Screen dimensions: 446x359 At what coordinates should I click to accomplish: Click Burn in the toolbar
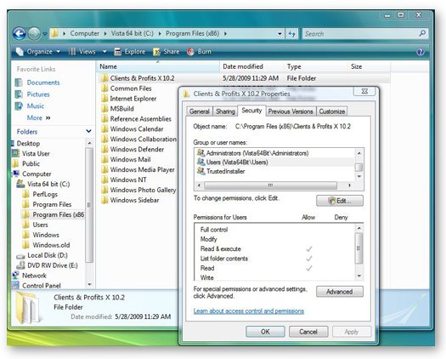point(199,52)
